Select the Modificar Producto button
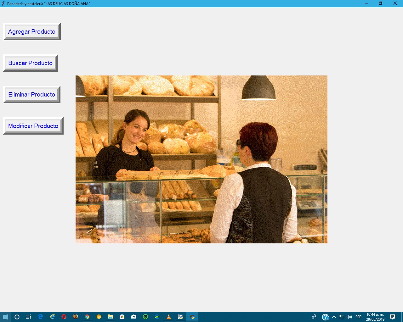 pos(33,126)
